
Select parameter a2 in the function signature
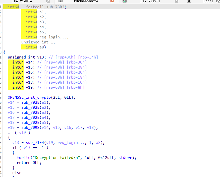pyautogui.click(x=42, y=17)
